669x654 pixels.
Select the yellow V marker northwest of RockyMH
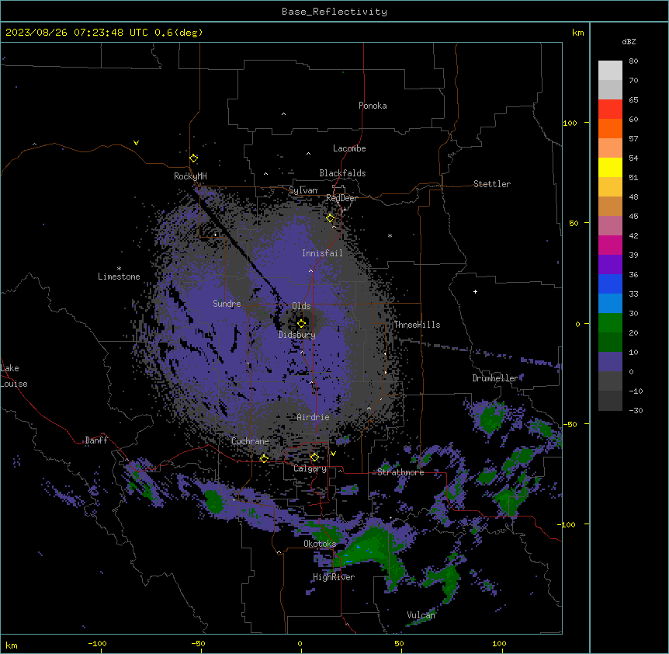pos(136,143)
